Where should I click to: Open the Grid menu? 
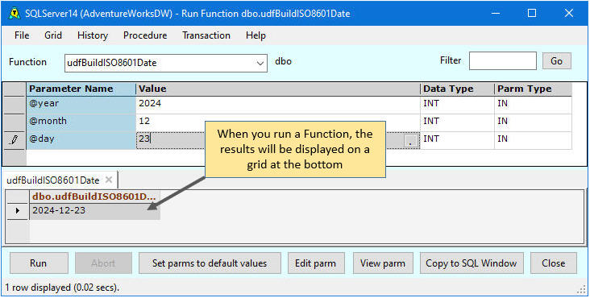point(53,35)
